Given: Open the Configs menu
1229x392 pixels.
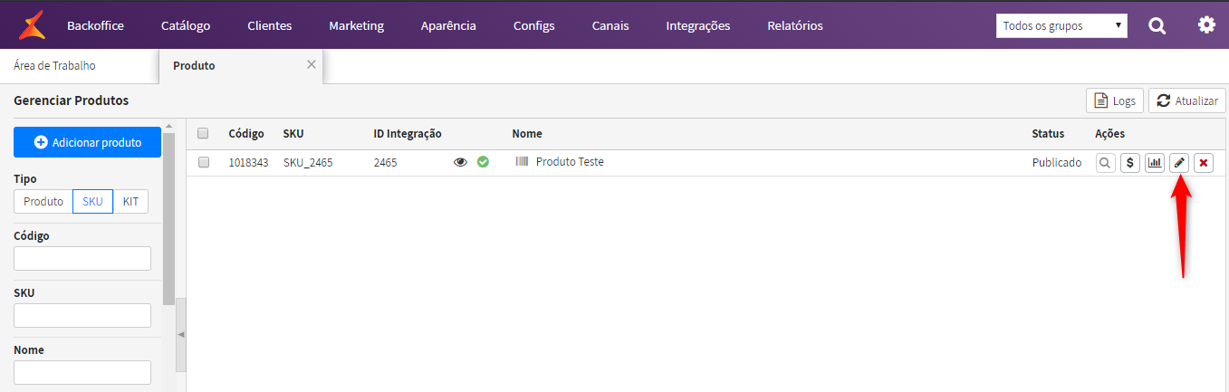Looking at the screenshot, I should [x=533, y=25].
